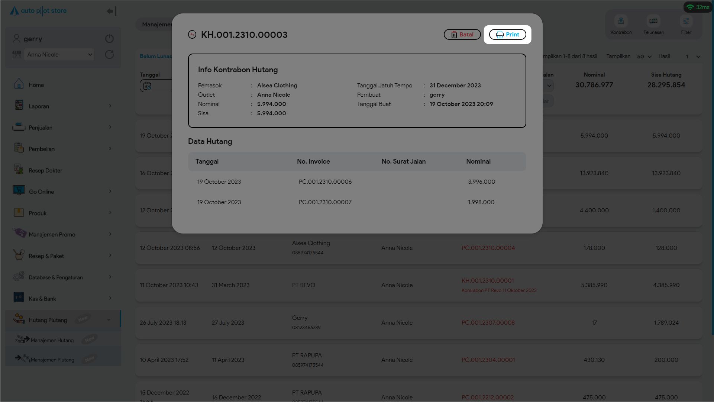
Task: Open the Anna Nicole outlet dropdown
Action: click(x=59, y=55)
